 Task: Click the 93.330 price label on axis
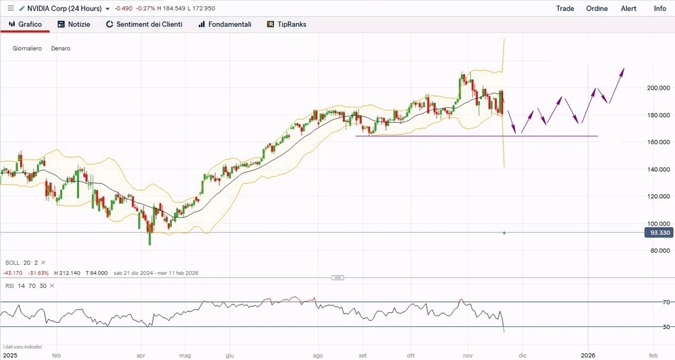click(x=659, y=233)
